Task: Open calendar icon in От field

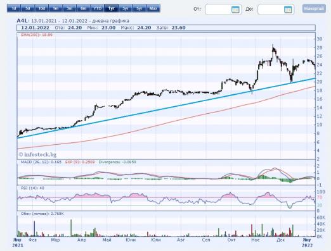Action: pyautogui.click(x=235, y=9)
